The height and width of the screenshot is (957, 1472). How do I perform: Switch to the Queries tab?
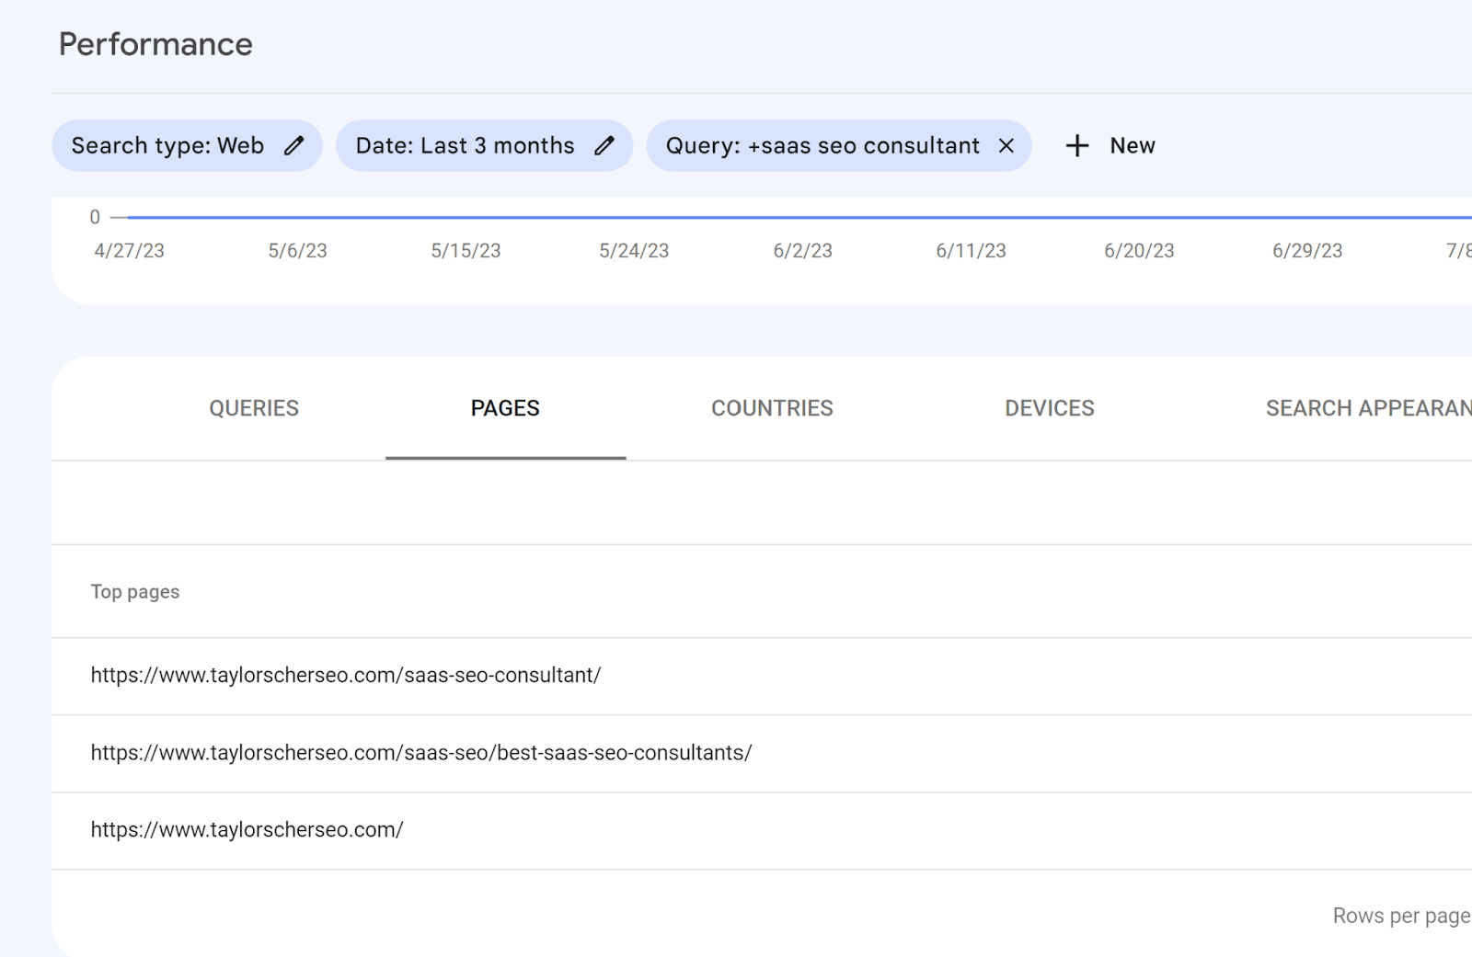[x=254, y=408]
